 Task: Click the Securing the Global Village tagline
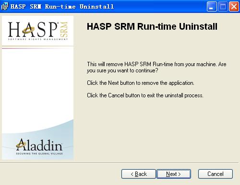39,154
